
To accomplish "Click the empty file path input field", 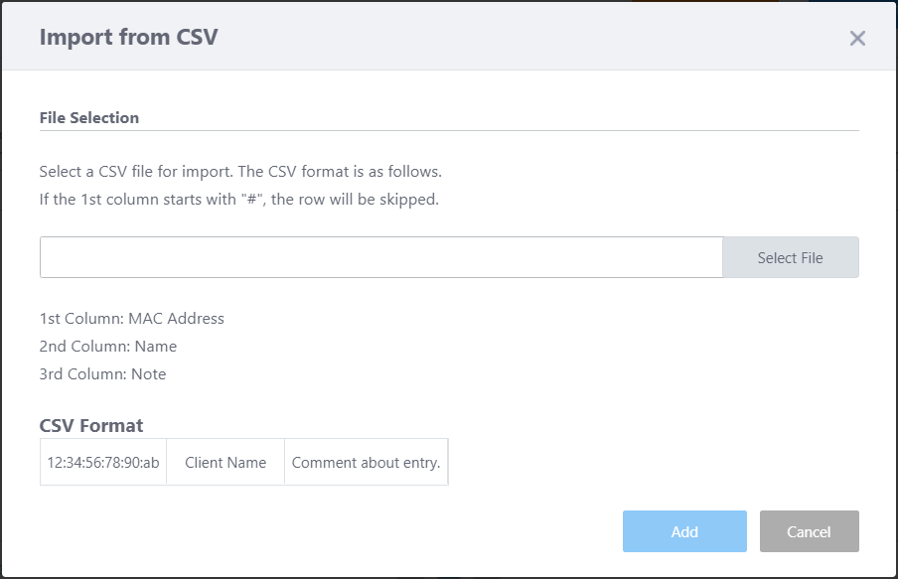I will [380, 257].
